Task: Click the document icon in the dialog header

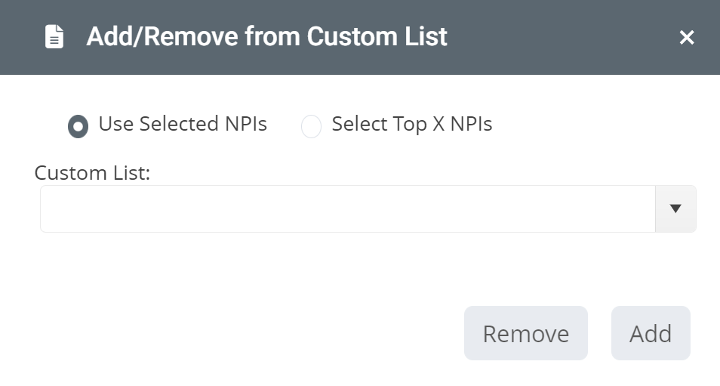Action: coord(54,37)
